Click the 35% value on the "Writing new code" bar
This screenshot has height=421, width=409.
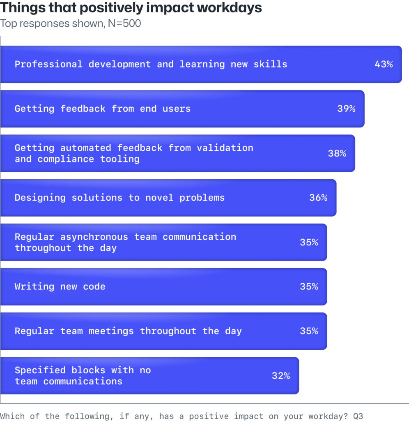click(x=309, y=287)
